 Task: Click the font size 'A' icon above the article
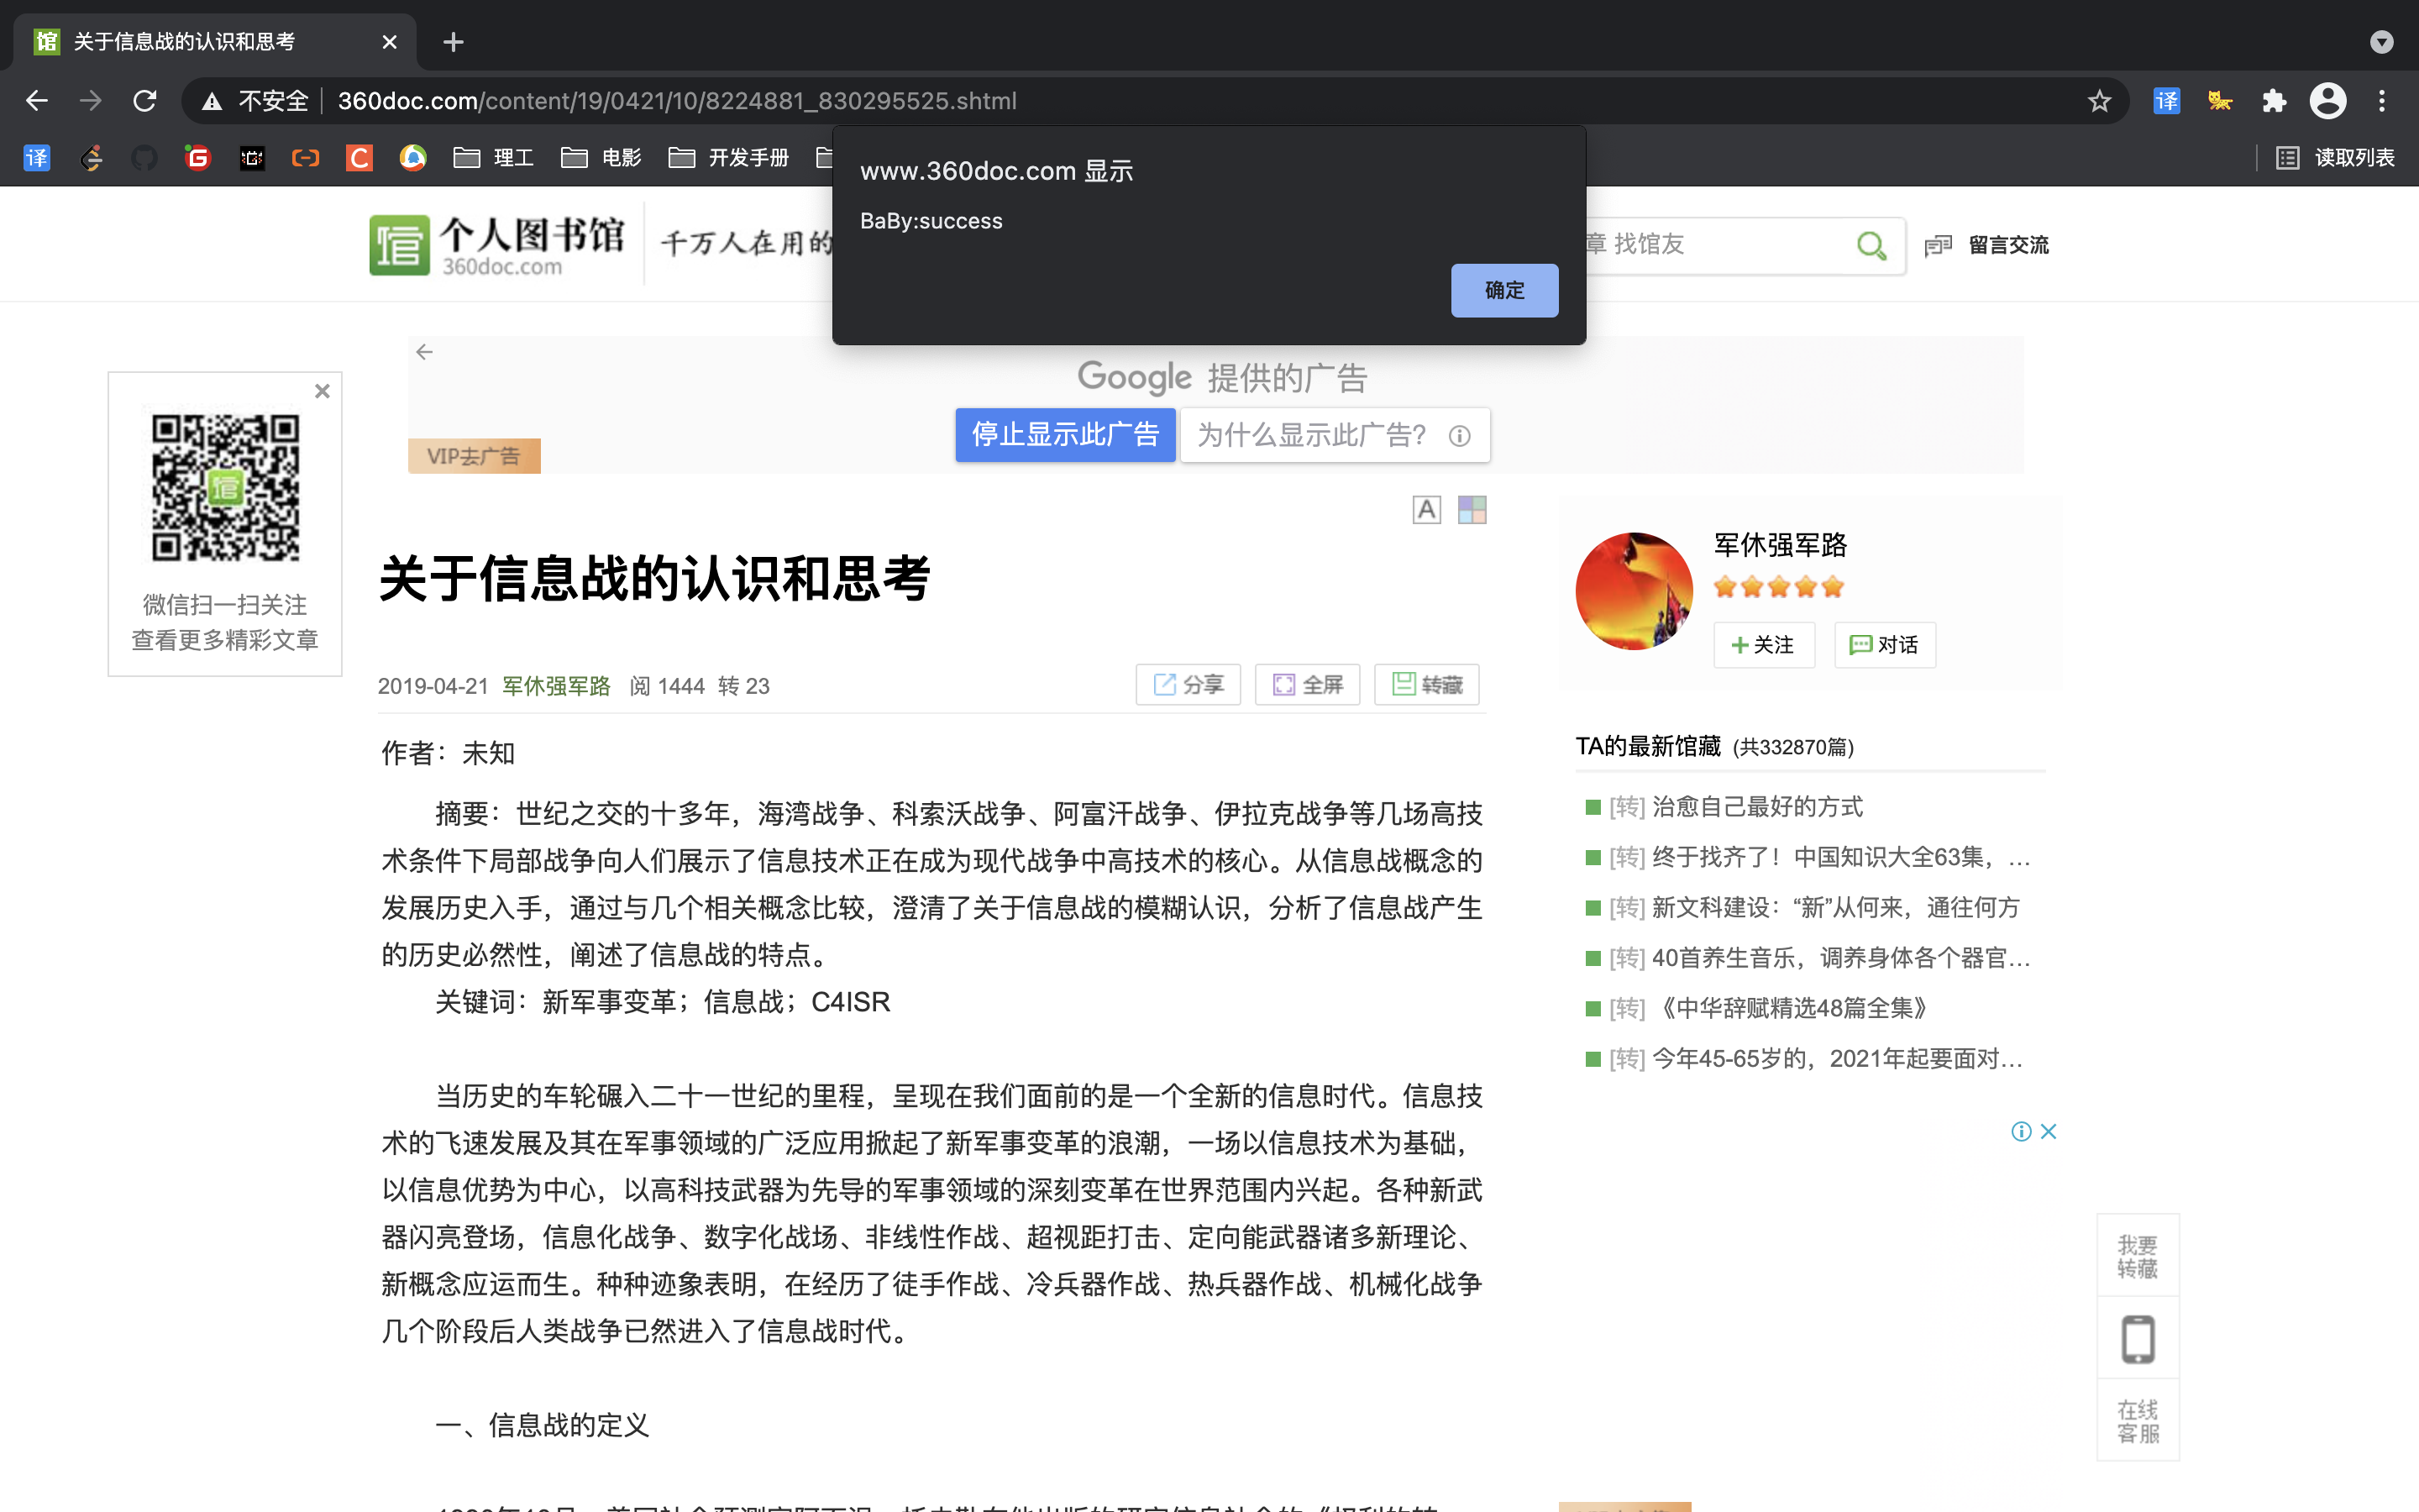click(x=1426, y=509)
